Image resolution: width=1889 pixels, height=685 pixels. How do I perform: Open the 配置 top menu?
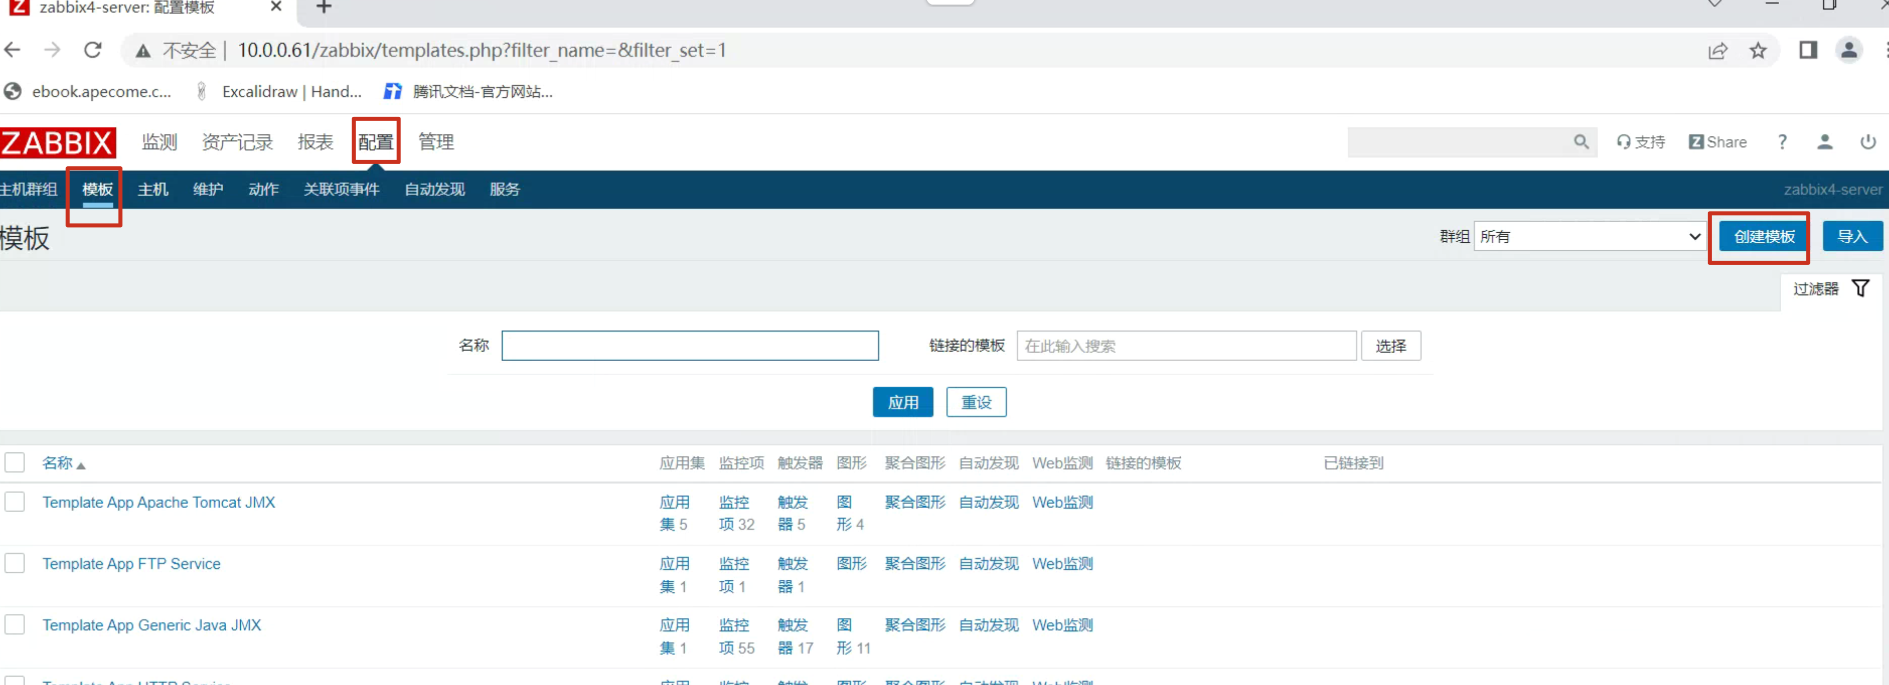(x=375, y=142)
